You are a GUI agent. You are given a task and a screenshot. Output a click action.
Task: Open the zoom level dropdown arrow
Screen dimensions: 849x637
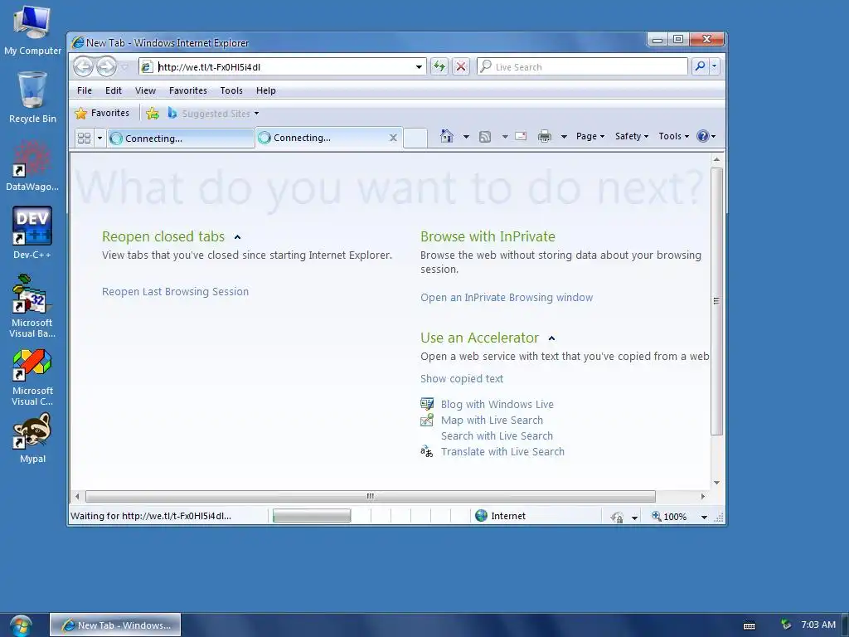tap(704, 517)
